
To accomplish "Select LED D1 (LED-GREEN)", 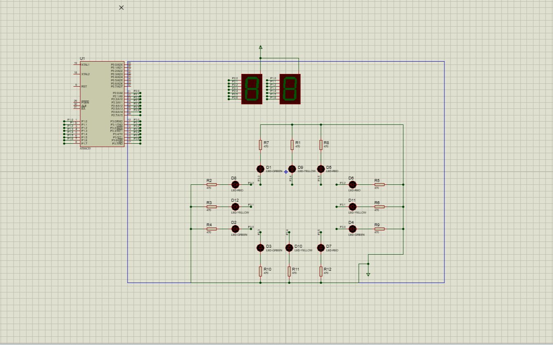I will (260, 169).
